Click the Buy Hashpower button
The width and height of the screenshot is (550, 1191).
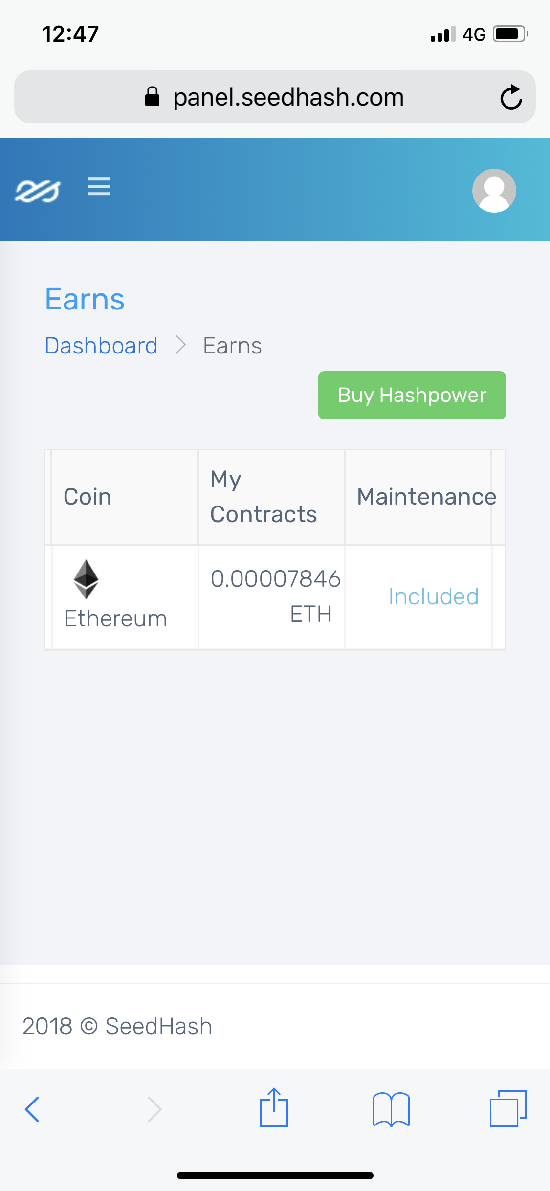click(412, 395)
